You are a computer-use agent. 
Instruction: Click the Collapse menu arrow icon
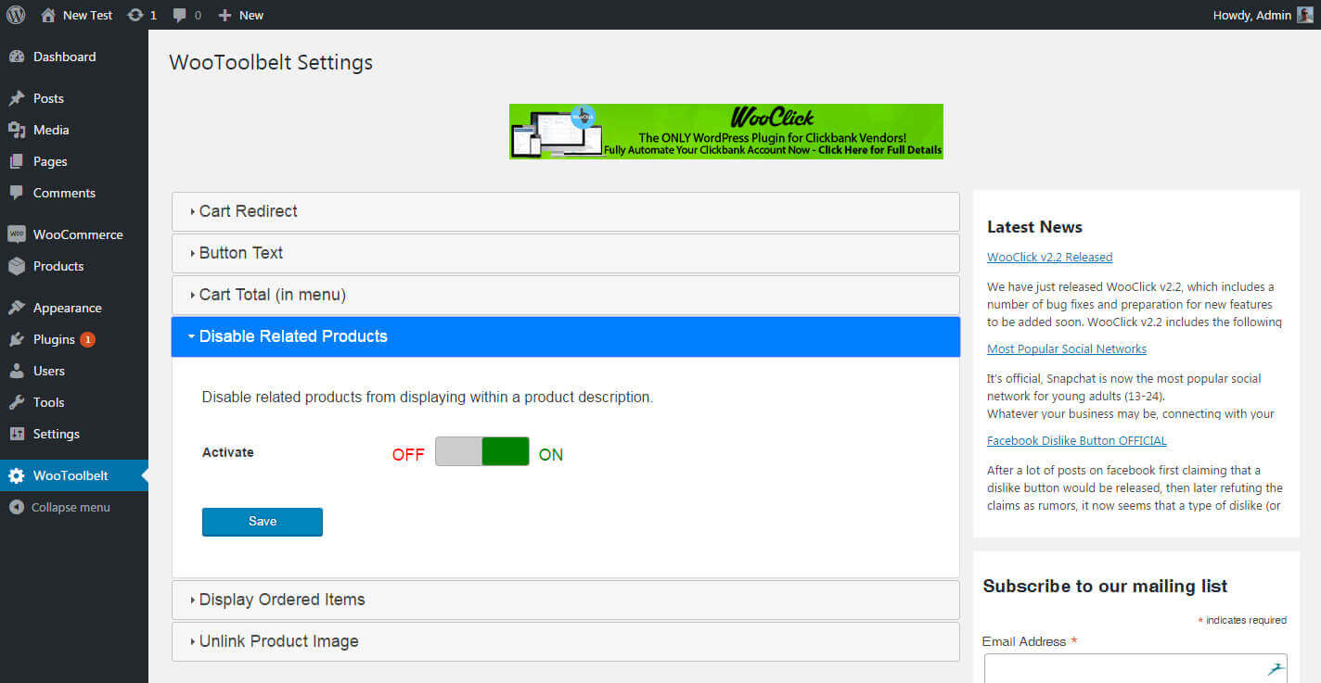click(x=16, y=507)
